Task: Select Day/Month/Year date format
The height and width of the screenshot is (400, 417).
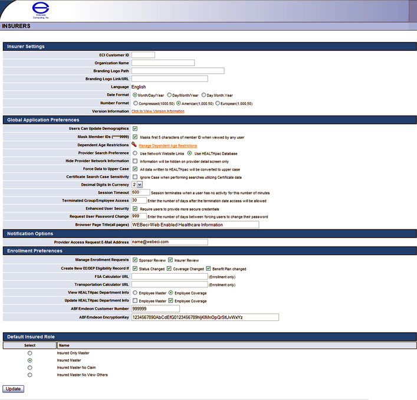Action: tap(169, 94)
